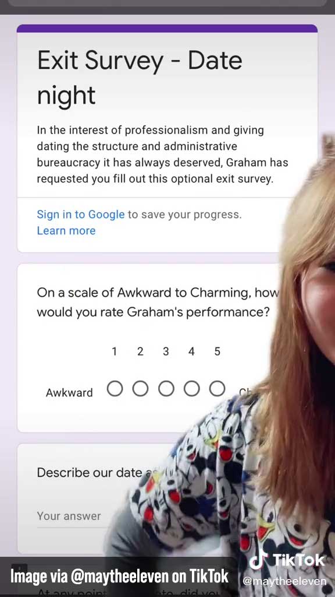Click the purple header bar of the form
This screenshot has height=597, width=335.
click(167, 29)
